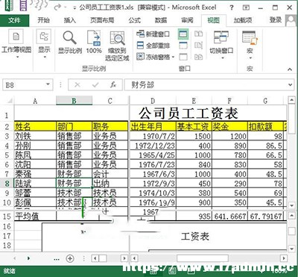Click right pane scroll-right arrow
298x277 pixels.
point(285,258)
